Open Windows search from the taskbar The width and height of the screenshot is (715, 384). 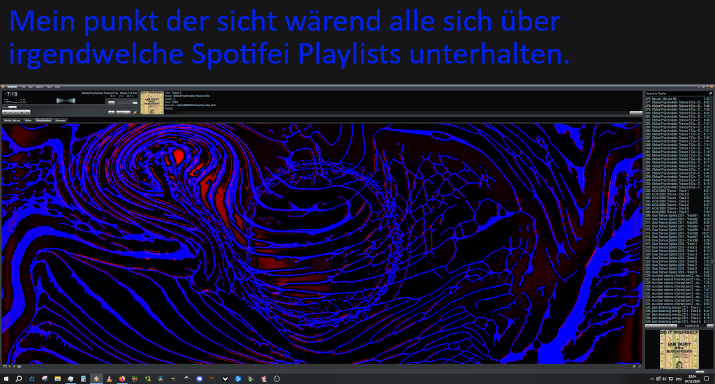(19, 378)
